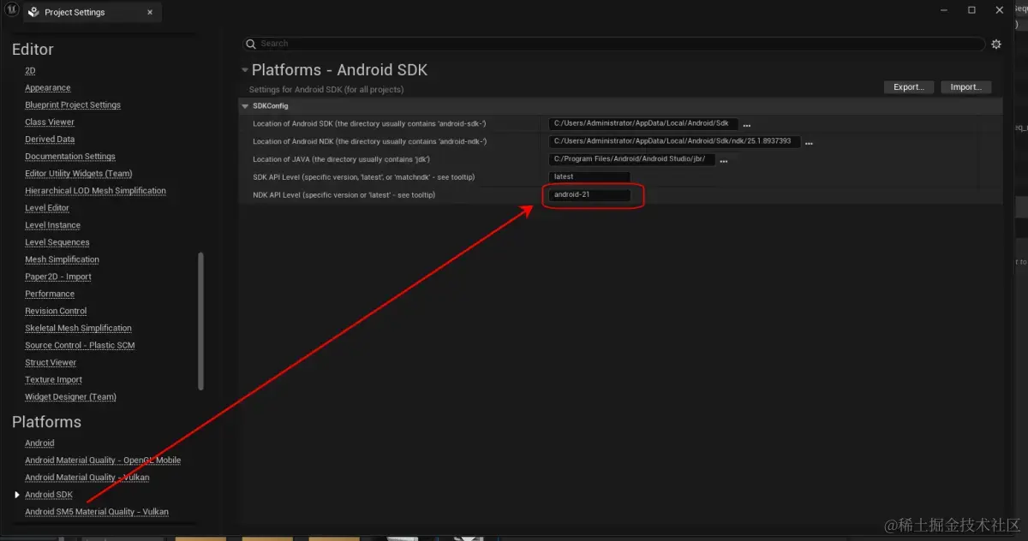
Task: Open the Android platform settings
Action: pyautogui.click(x=39, y=443)
